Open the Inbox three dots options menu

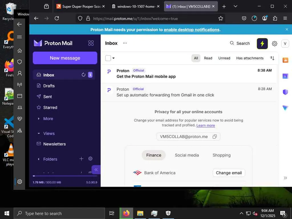point(125,43)
